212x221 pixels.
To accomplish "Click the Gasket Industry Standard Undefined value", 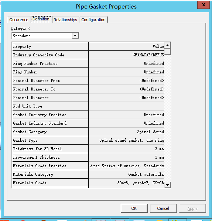I will click(x=126, y=123).
